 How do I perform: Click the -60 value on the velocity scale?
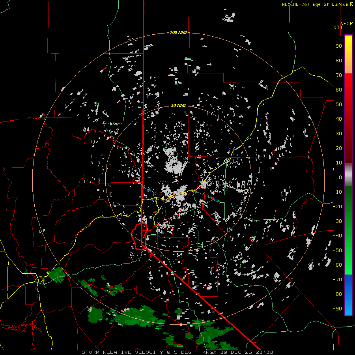[337, 265]
